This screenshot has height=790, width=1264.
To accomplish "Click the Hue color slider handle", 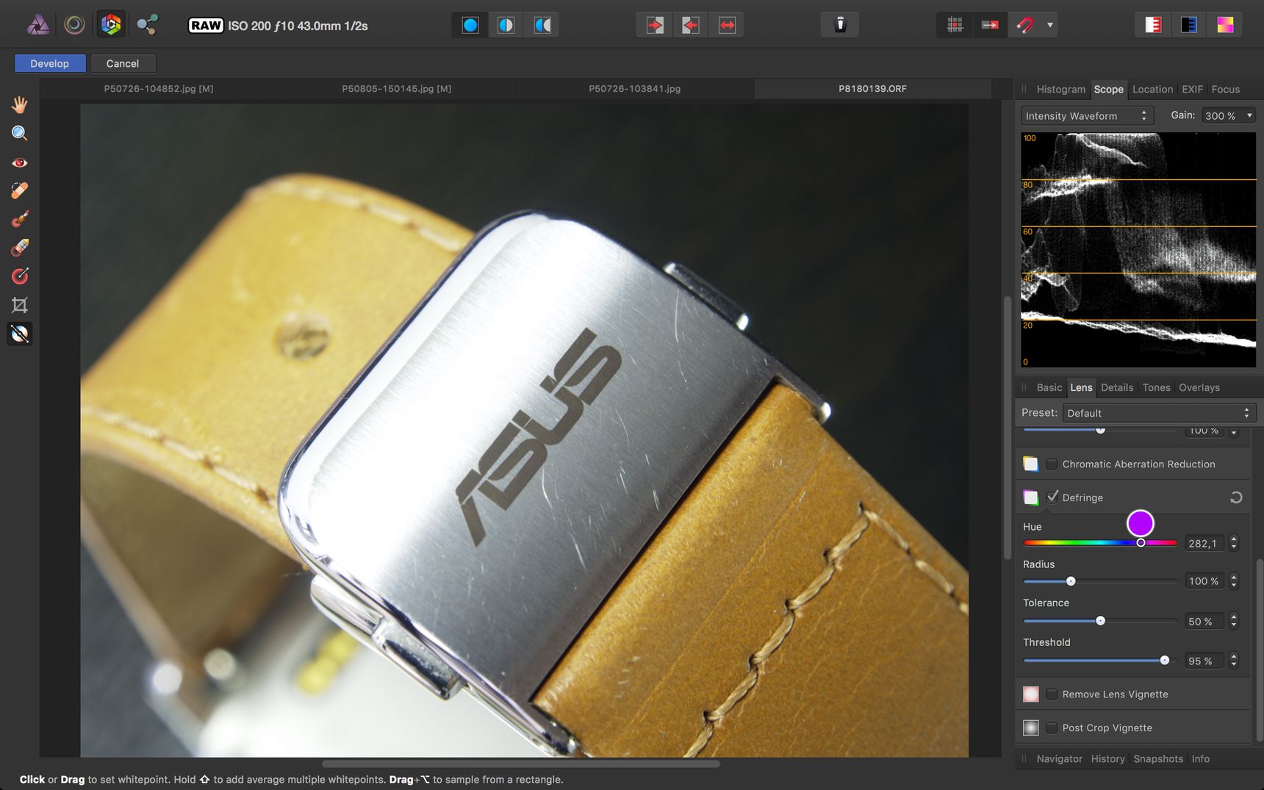I will click(x=1141, y=543).
